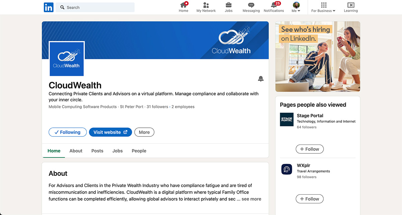Image resolution: width=402 pixels, height=215 pixels.
Task: Toggle the Following button for CloudWealth
Action: point(67,132)
